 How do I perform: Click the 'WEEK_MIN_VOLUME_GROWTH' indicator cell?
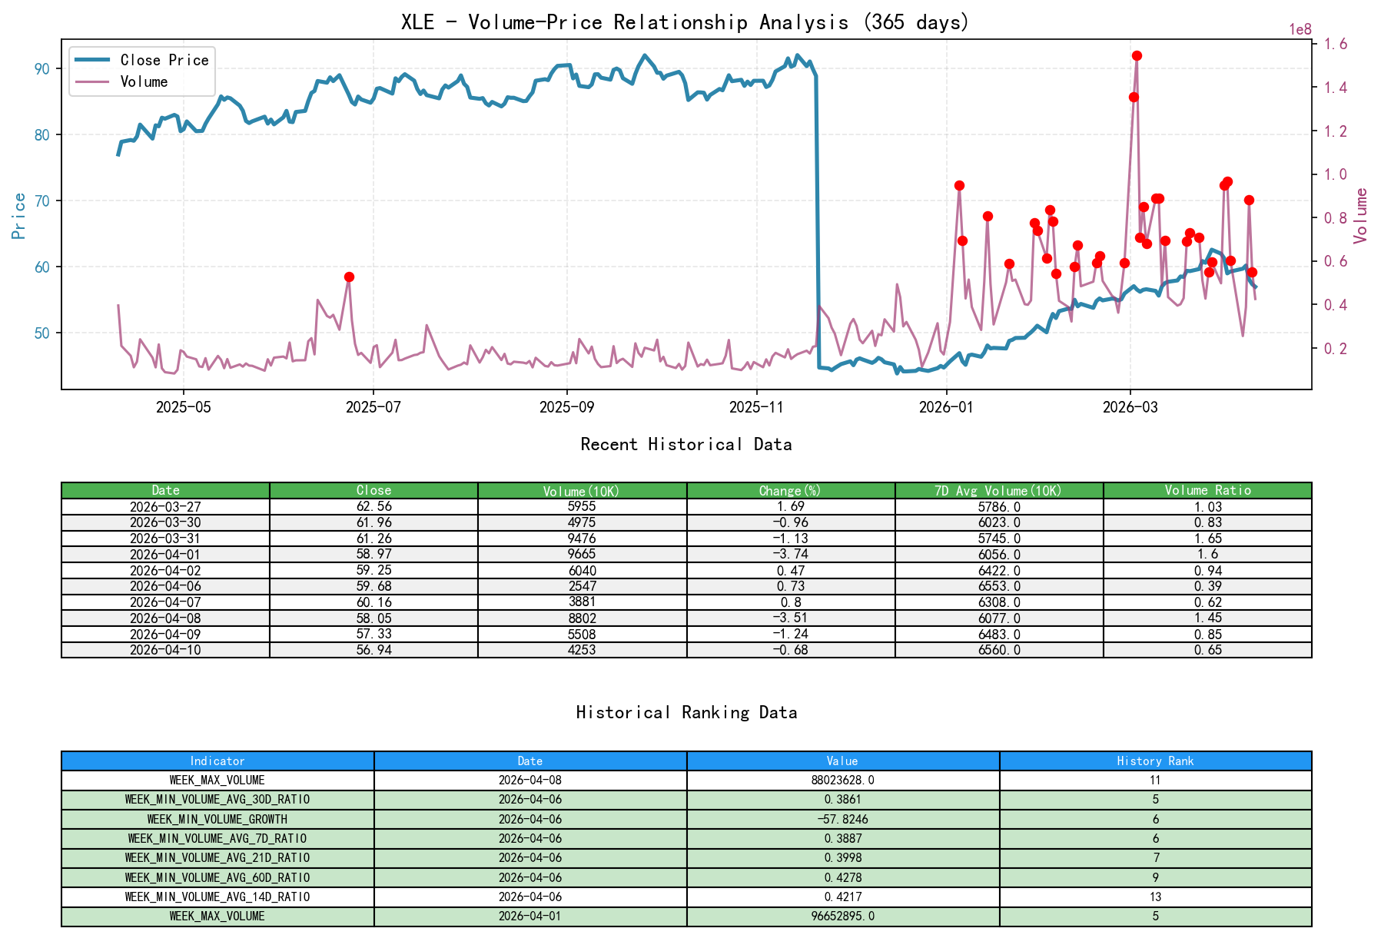coord(217,820)
